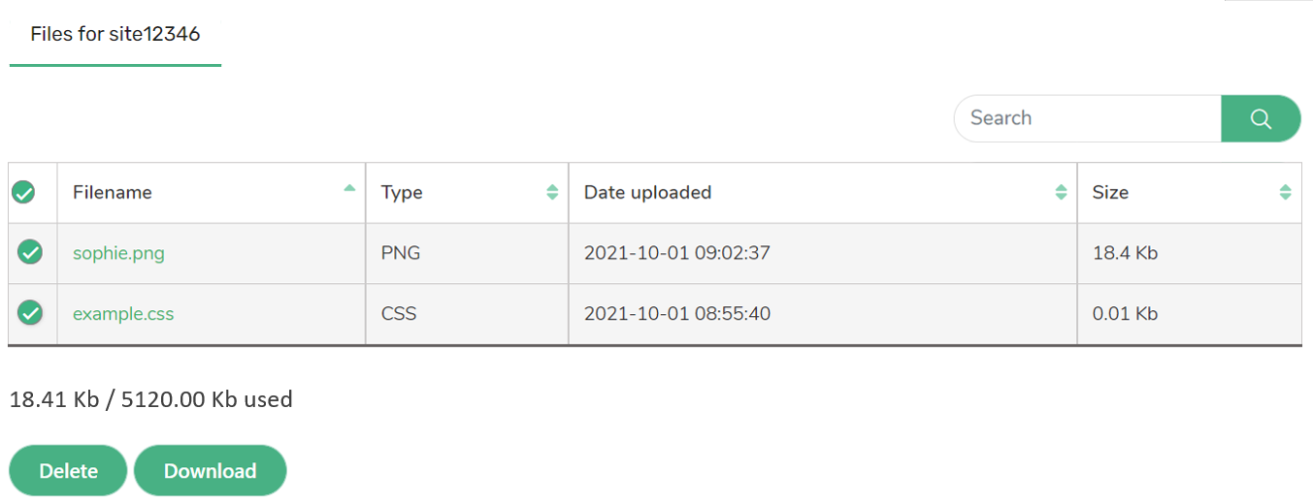Click the Delete button

[x=68, y=471]
